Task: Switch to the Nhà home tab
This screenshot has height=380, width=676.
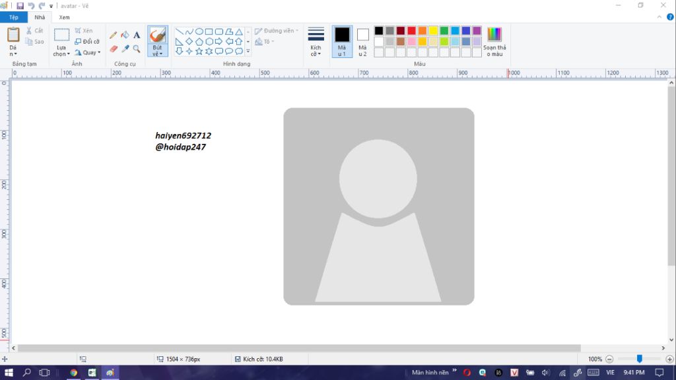Action: (40, 17)
